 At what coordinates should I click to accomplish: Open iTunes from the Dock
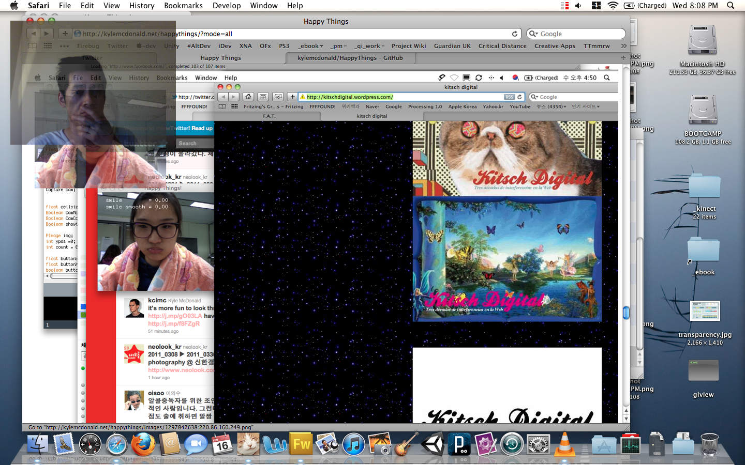[x=354, y=444]
